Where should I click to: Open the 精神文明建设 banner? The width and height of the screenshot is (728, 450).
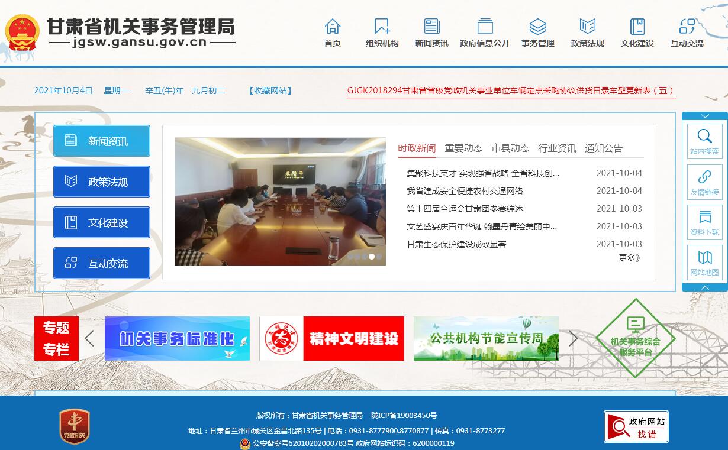pos(332,339)
